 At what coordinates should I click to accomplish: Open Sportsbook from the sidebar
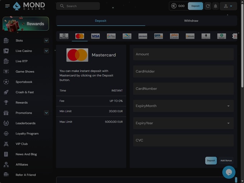(x=24, y=82)
